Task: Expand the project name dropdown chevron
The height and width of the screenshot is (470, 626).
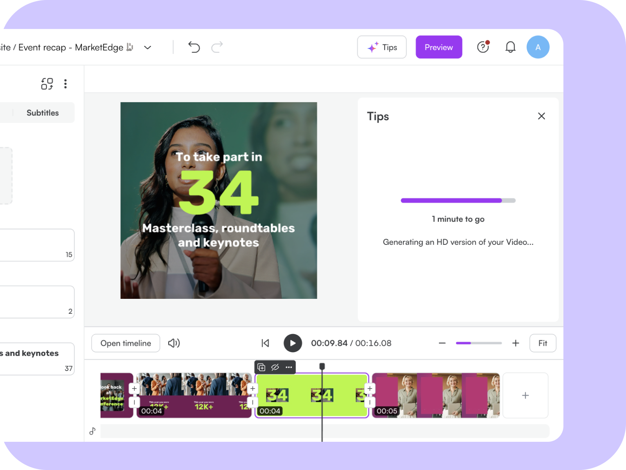Action: (148, 47)
